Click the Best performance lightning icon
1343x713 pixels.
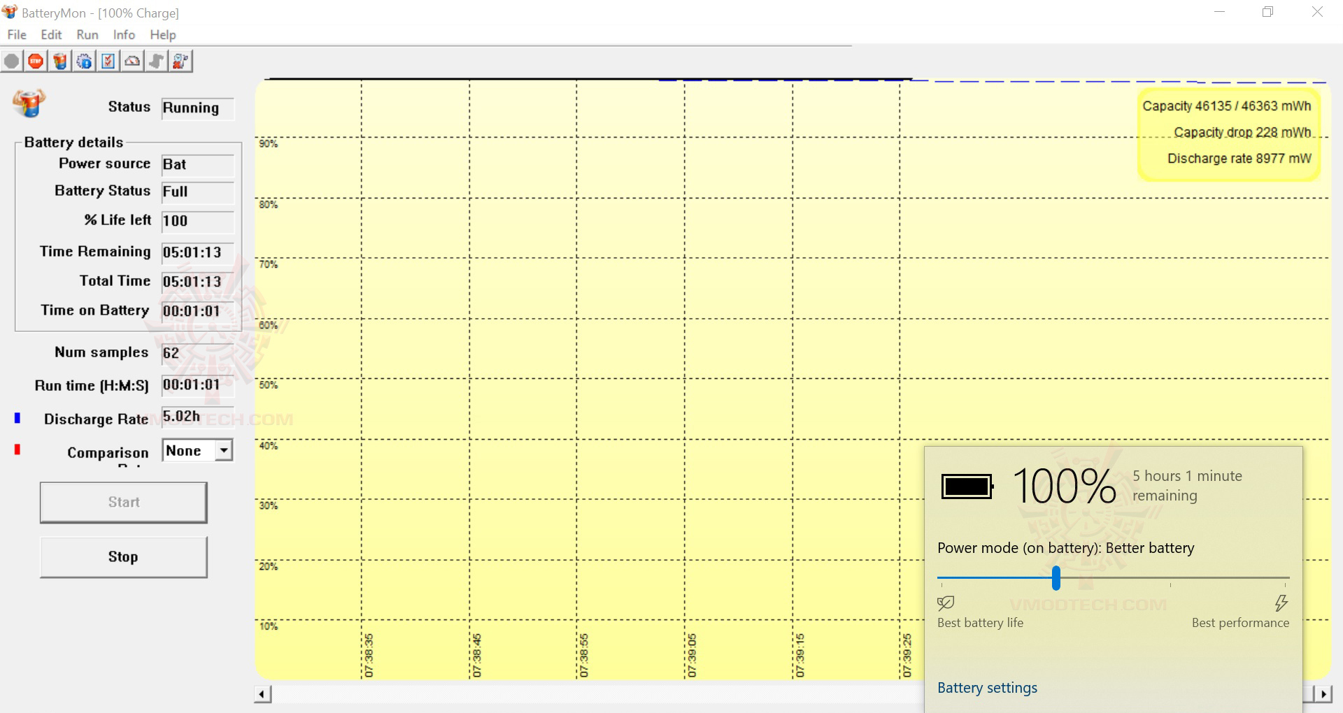coord(1281,603)
